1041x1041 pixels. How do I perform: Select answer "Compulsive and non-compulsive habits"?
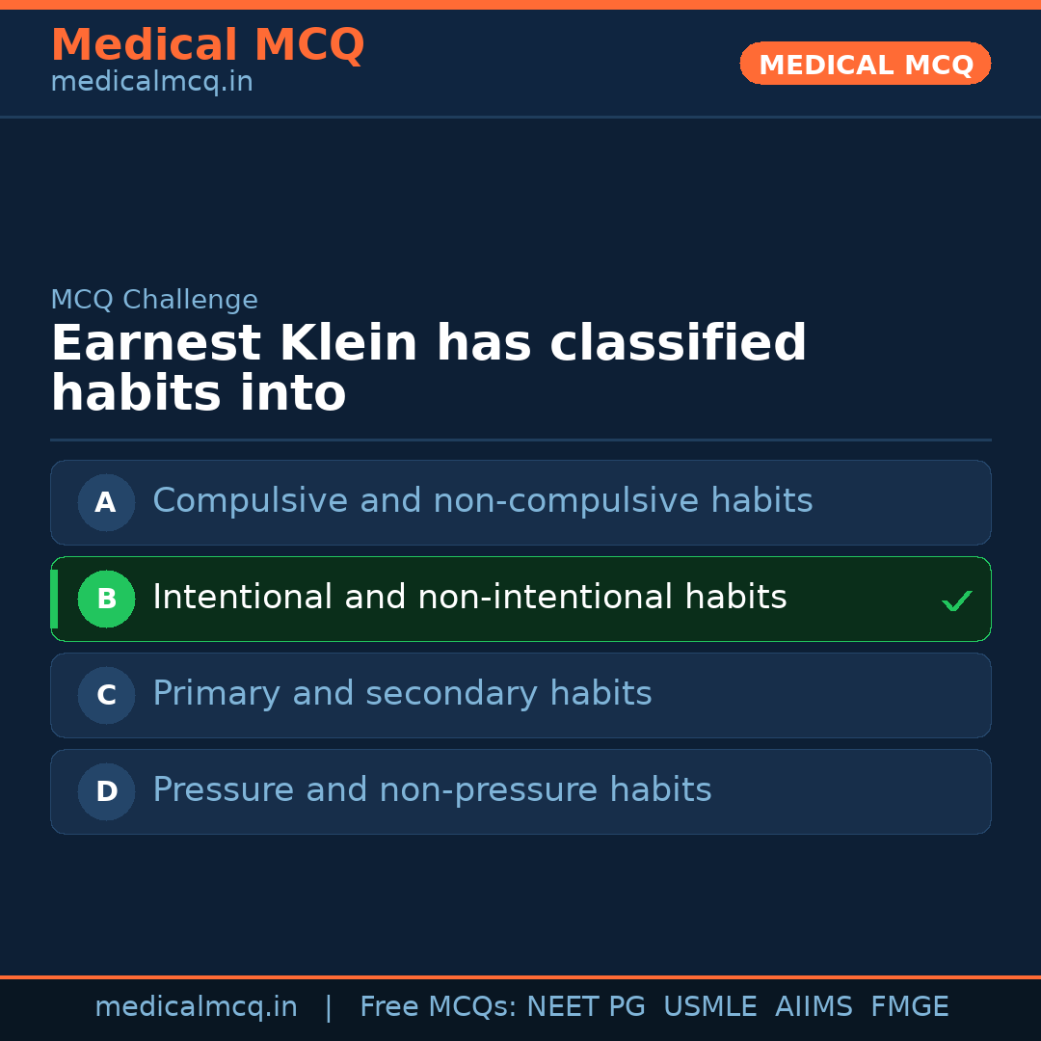tap(482, 501)
